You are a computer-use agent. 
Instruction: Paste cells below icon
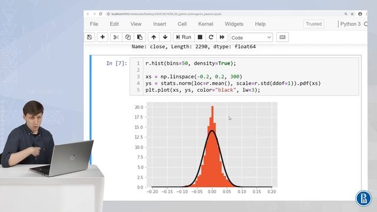[140, 37]
